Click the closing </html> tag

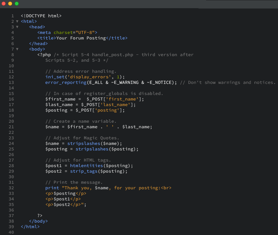click(x=30, y=227)
